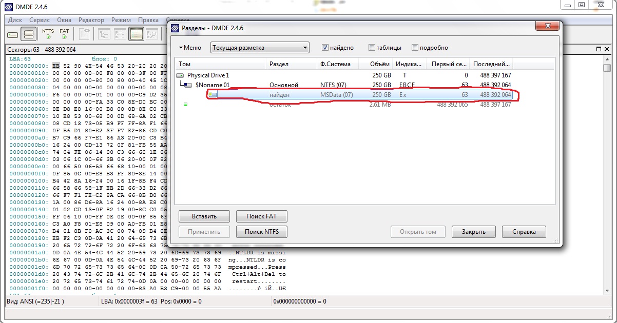Start NTFS search from the toolbar

[48, 34]
